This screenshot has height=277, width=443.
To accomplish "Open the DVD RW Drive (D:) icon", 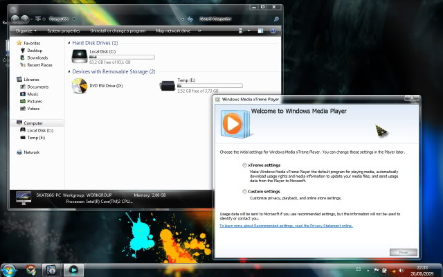I will tap(80, 86).
